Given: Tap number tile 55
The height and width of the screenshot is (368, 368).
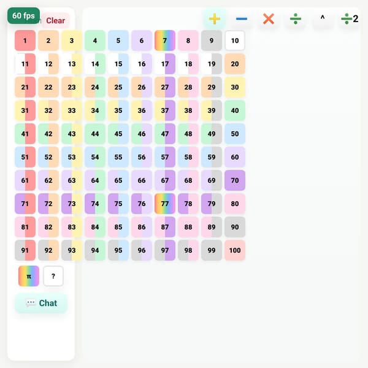Looking at the screenshot, I should (x=118, y=157).
